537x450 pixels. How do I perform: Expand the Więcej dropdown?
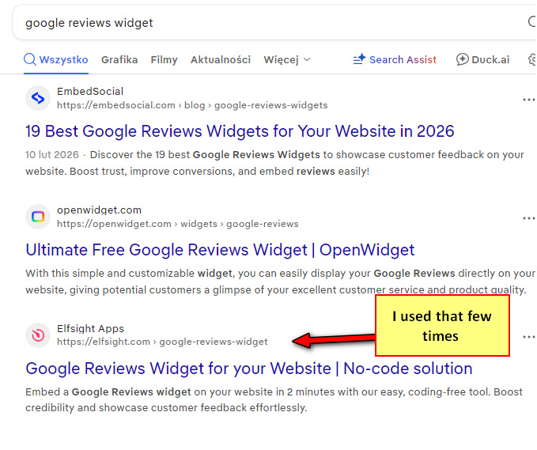tap(287, 60)
